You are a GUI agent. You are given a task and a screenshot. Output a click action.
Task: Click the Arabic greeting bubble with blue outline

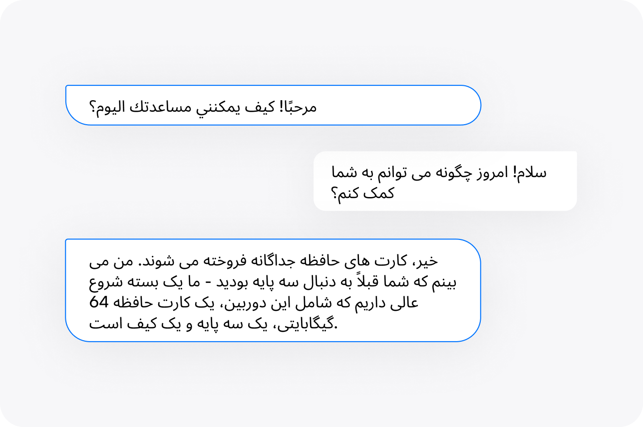point(273,105)
